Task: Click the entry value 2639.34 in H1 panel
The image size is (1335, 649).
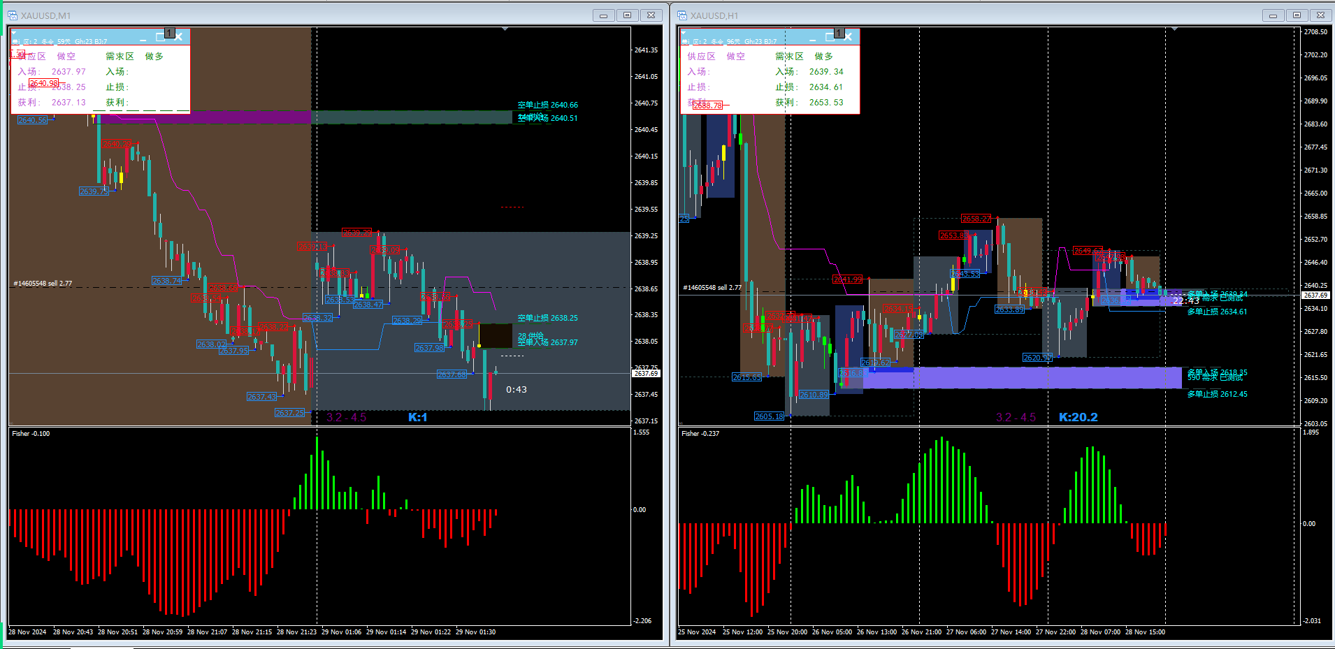Action: point(826,72)
